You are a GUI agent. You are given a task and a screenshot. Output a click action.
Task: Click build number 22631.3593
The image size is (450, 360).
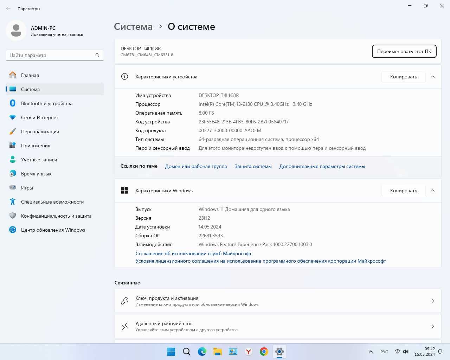click(x=211, y=236)
